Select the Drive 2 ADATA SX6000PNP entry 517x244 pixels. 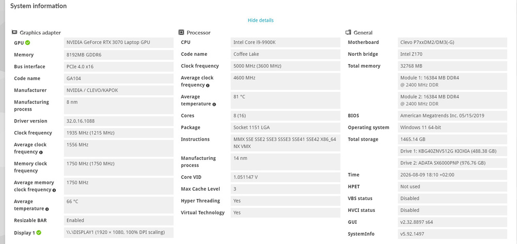(452, 163)
